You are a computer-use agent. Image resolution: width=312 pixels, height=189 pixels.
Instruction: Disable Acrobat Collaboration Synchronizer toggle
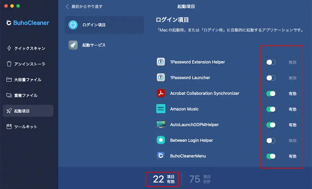(271, 93)
